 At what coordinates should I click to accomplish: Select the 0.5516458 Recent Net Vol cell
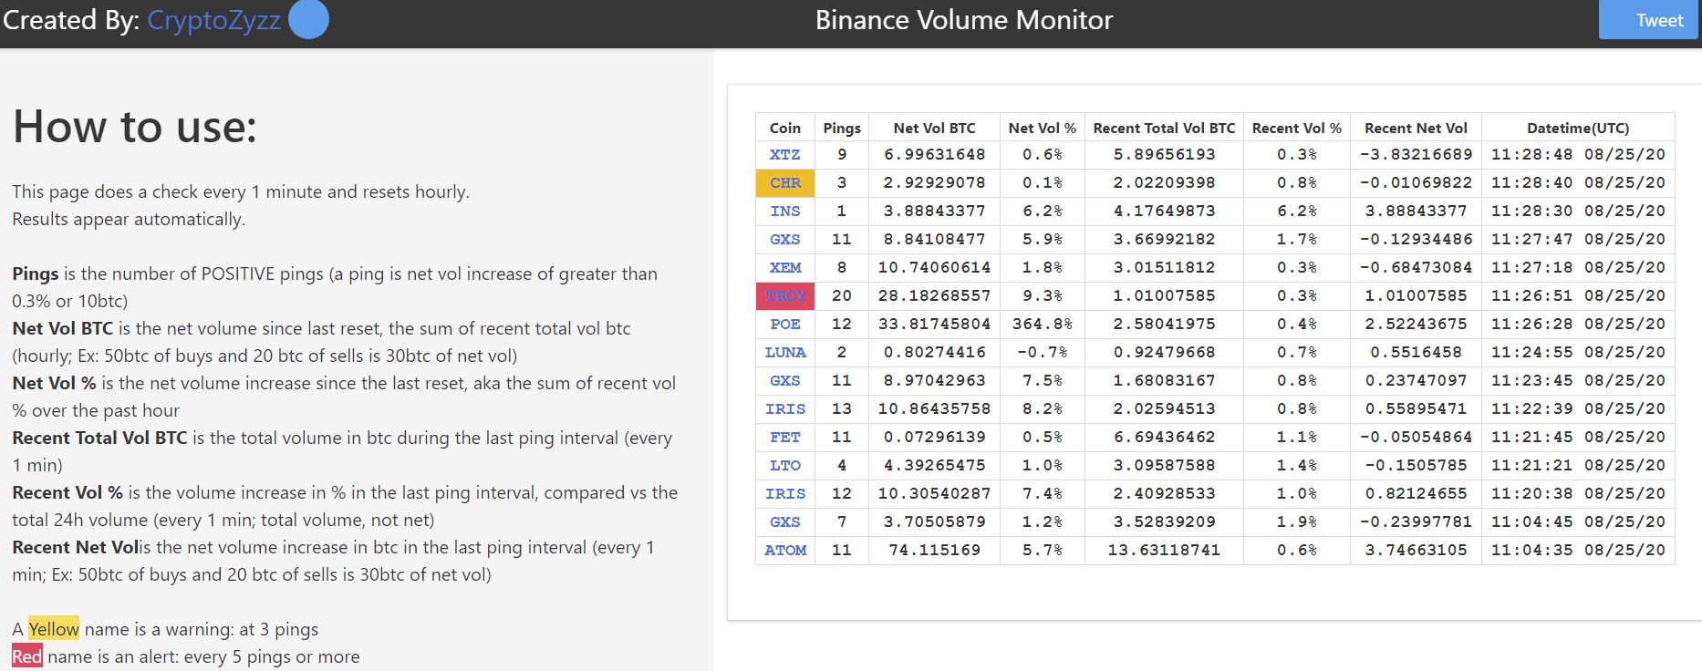[1416, 353]
